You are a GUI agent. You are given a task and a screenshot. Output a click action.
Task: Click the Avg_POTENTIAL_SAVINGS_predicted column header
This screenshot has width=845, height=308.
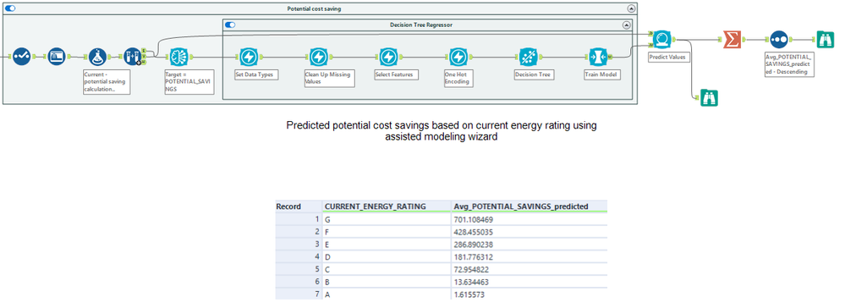pos(529,206)
